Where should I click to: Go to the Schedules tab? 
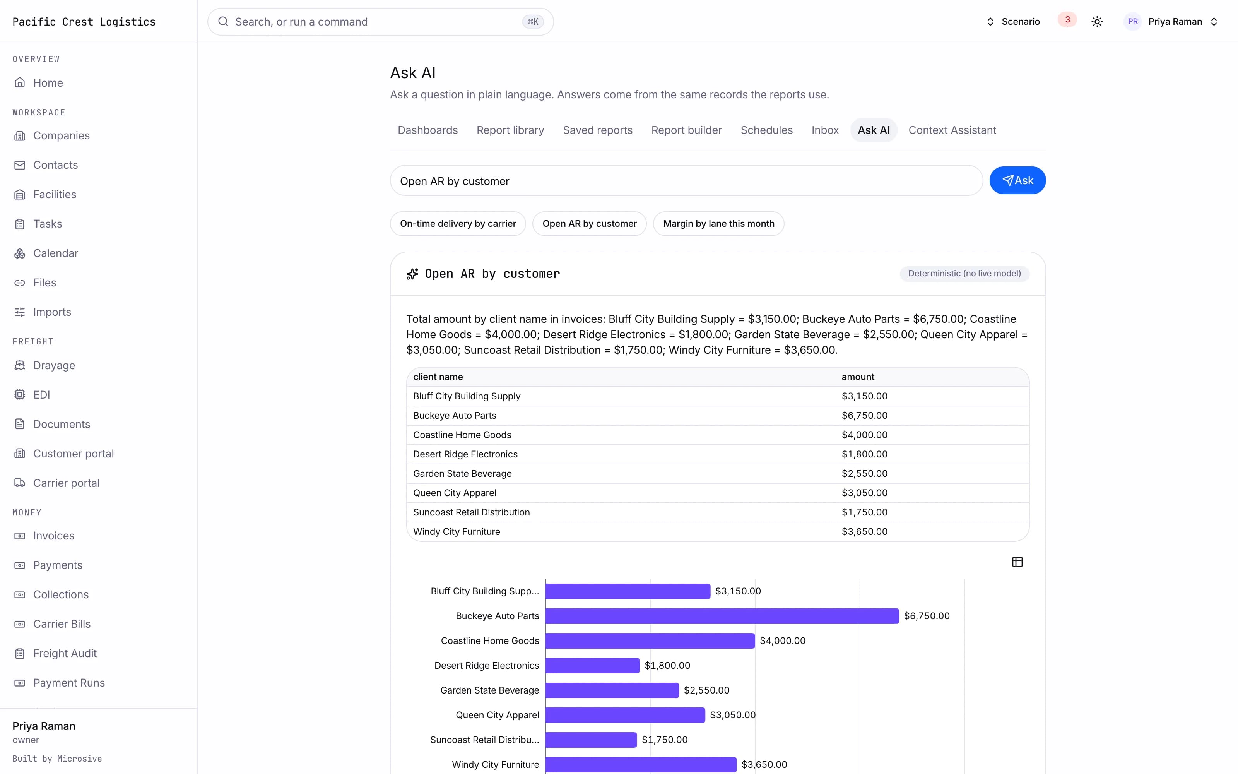point(766,130)
